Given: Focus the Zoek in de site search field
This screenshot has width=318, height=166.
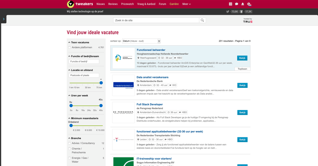Looking at the screenshot, I should tap(156, 20).
